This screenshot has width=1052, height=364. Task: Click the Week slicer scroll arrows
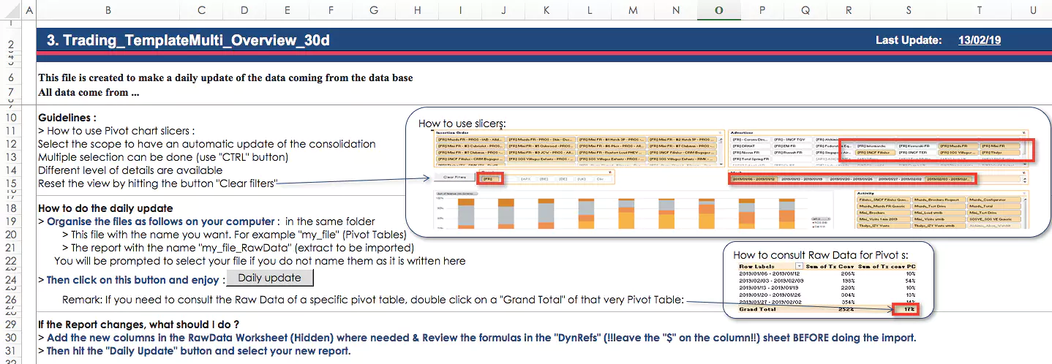tap(1025, 179)
